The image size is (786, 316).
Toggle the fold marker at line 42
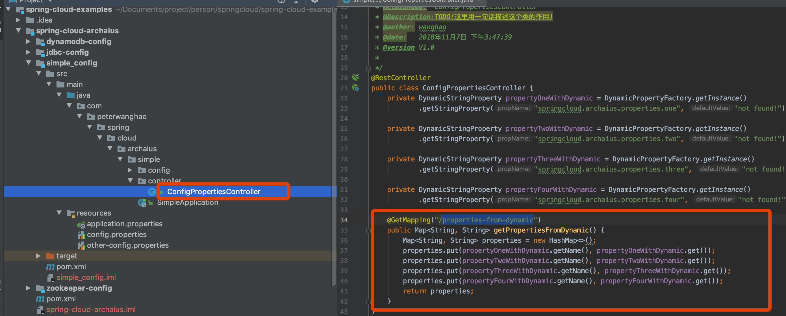(368, 301)
